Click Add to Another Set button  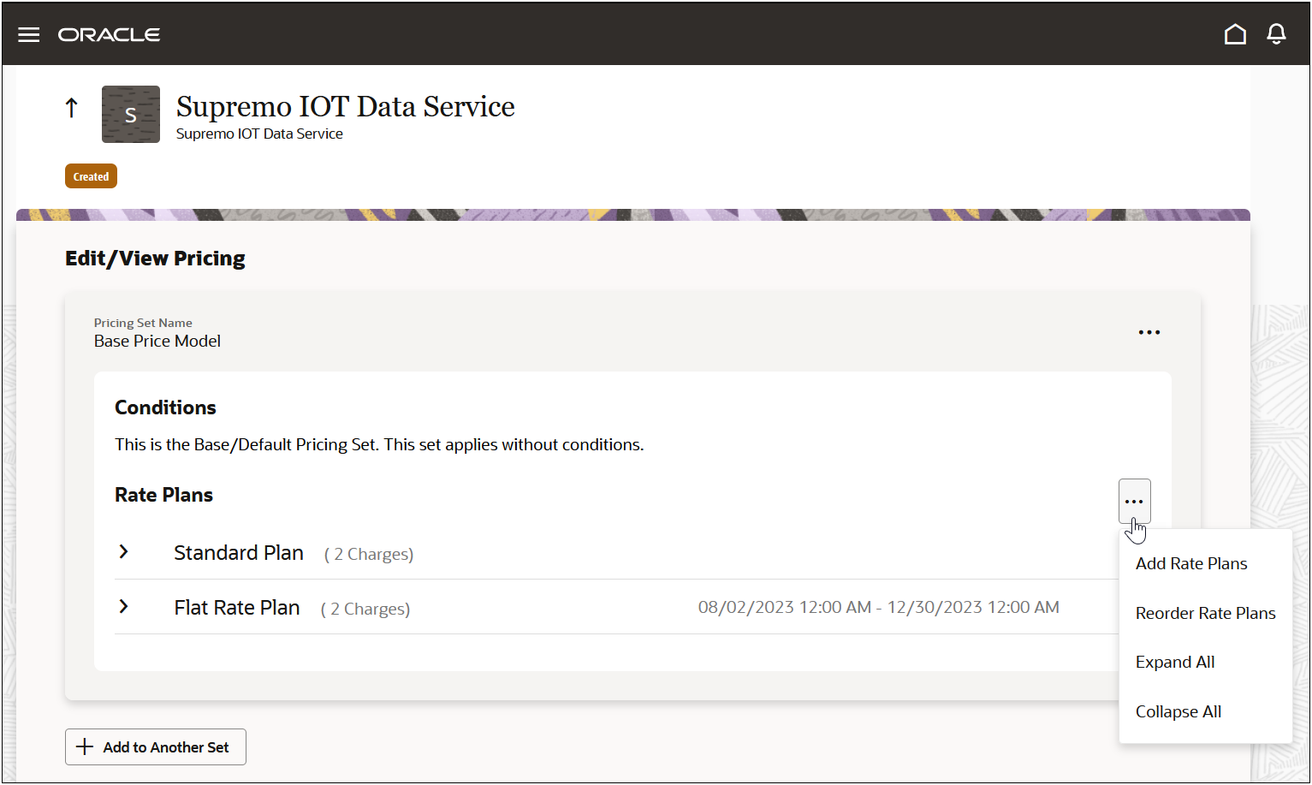[156, 747]
